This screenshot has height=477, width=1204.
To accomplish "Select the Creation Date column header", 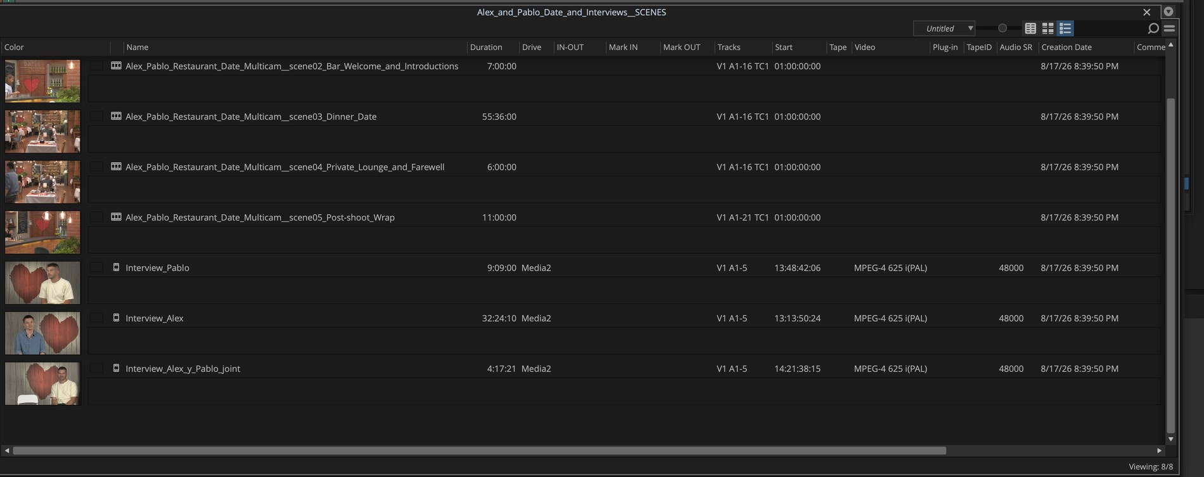I will [x=1066, y=48].
